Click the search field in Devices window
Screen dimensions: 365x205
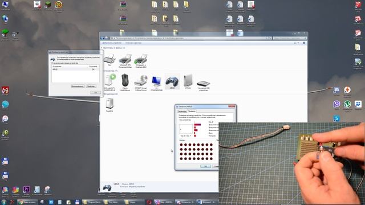click(x=290, y=38)
